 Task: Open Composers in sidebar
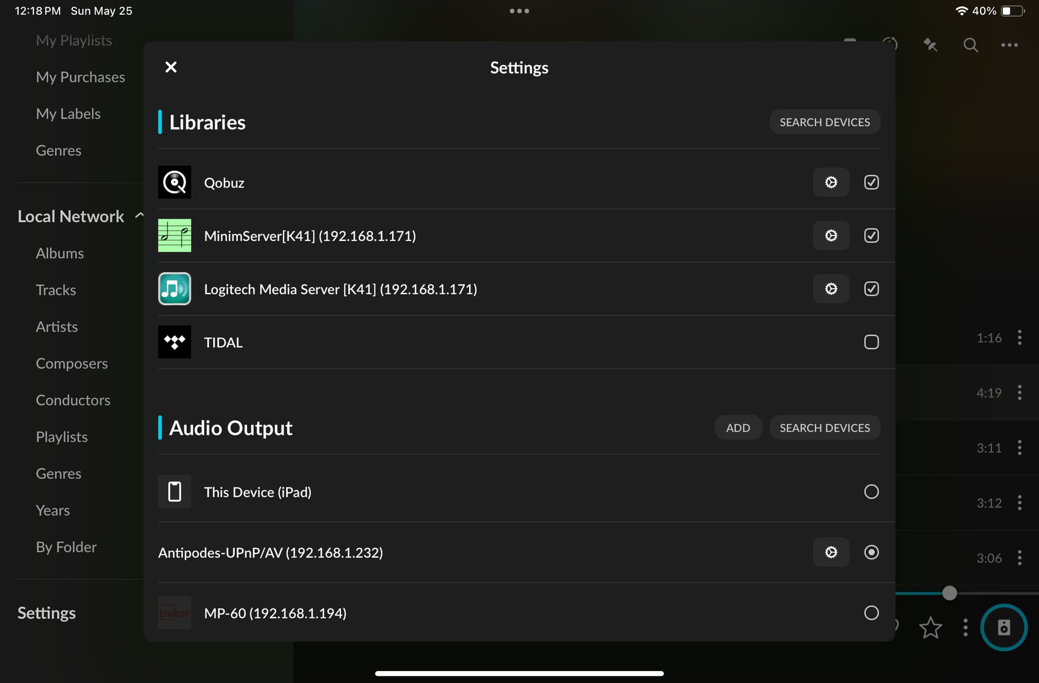click(x=71, y=363)
